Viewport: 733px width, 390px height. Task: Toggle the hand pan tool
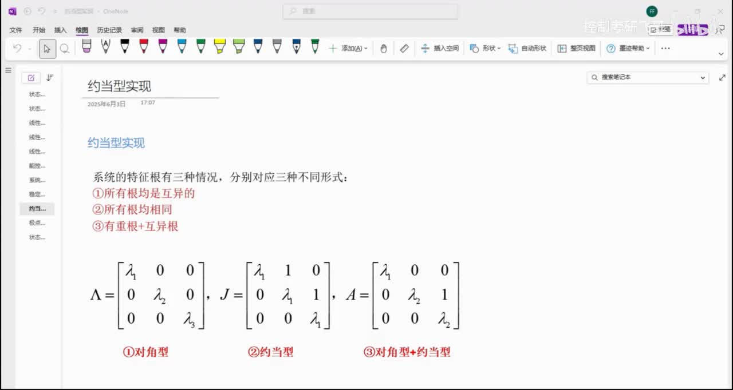pyautogui.click(x=384, y=49)
